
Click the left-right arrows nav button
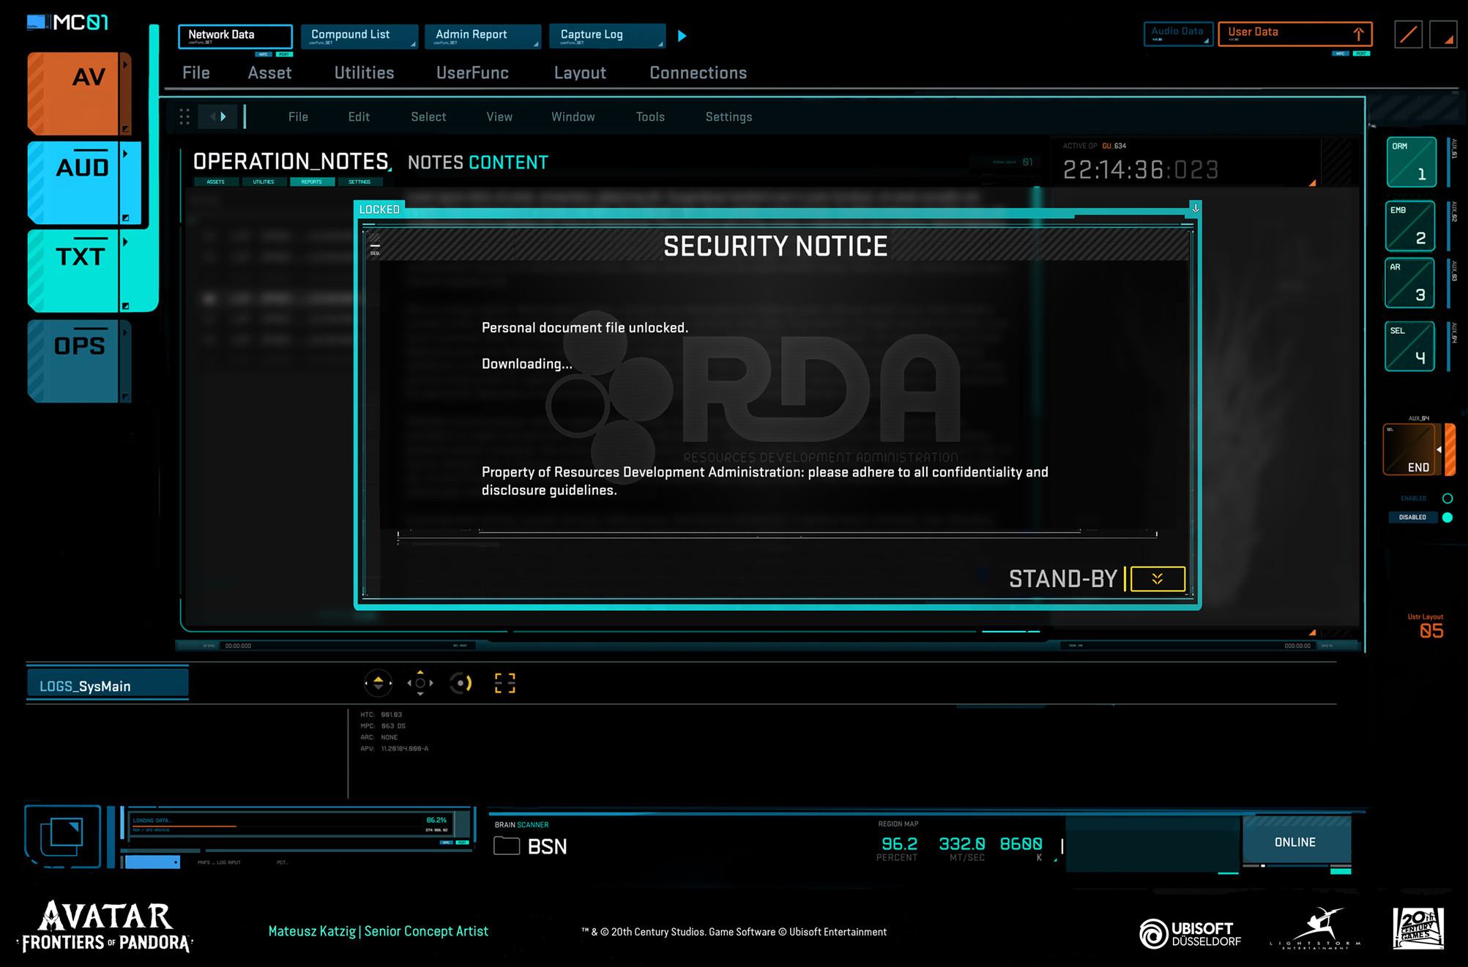click(218, 116)
